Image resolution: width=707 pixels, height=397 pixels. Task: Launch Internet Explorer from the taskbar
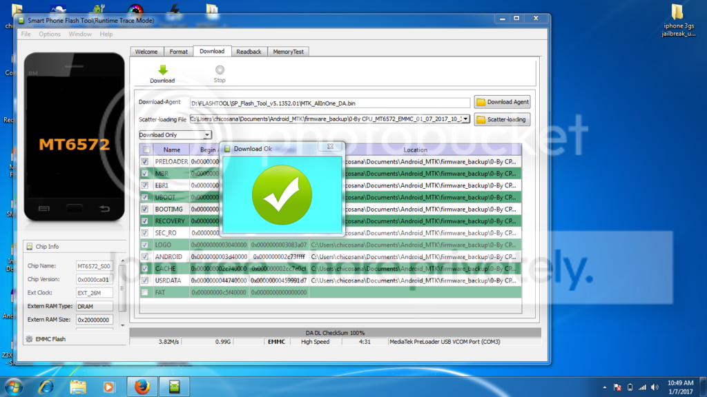coord(46,387)
